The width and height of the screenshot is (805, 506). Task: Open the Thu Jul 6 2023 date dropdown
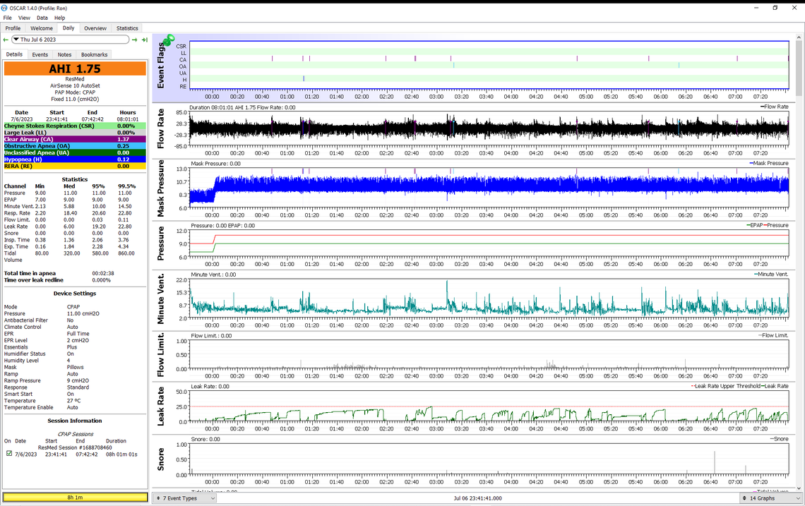[x=71, y=40]
